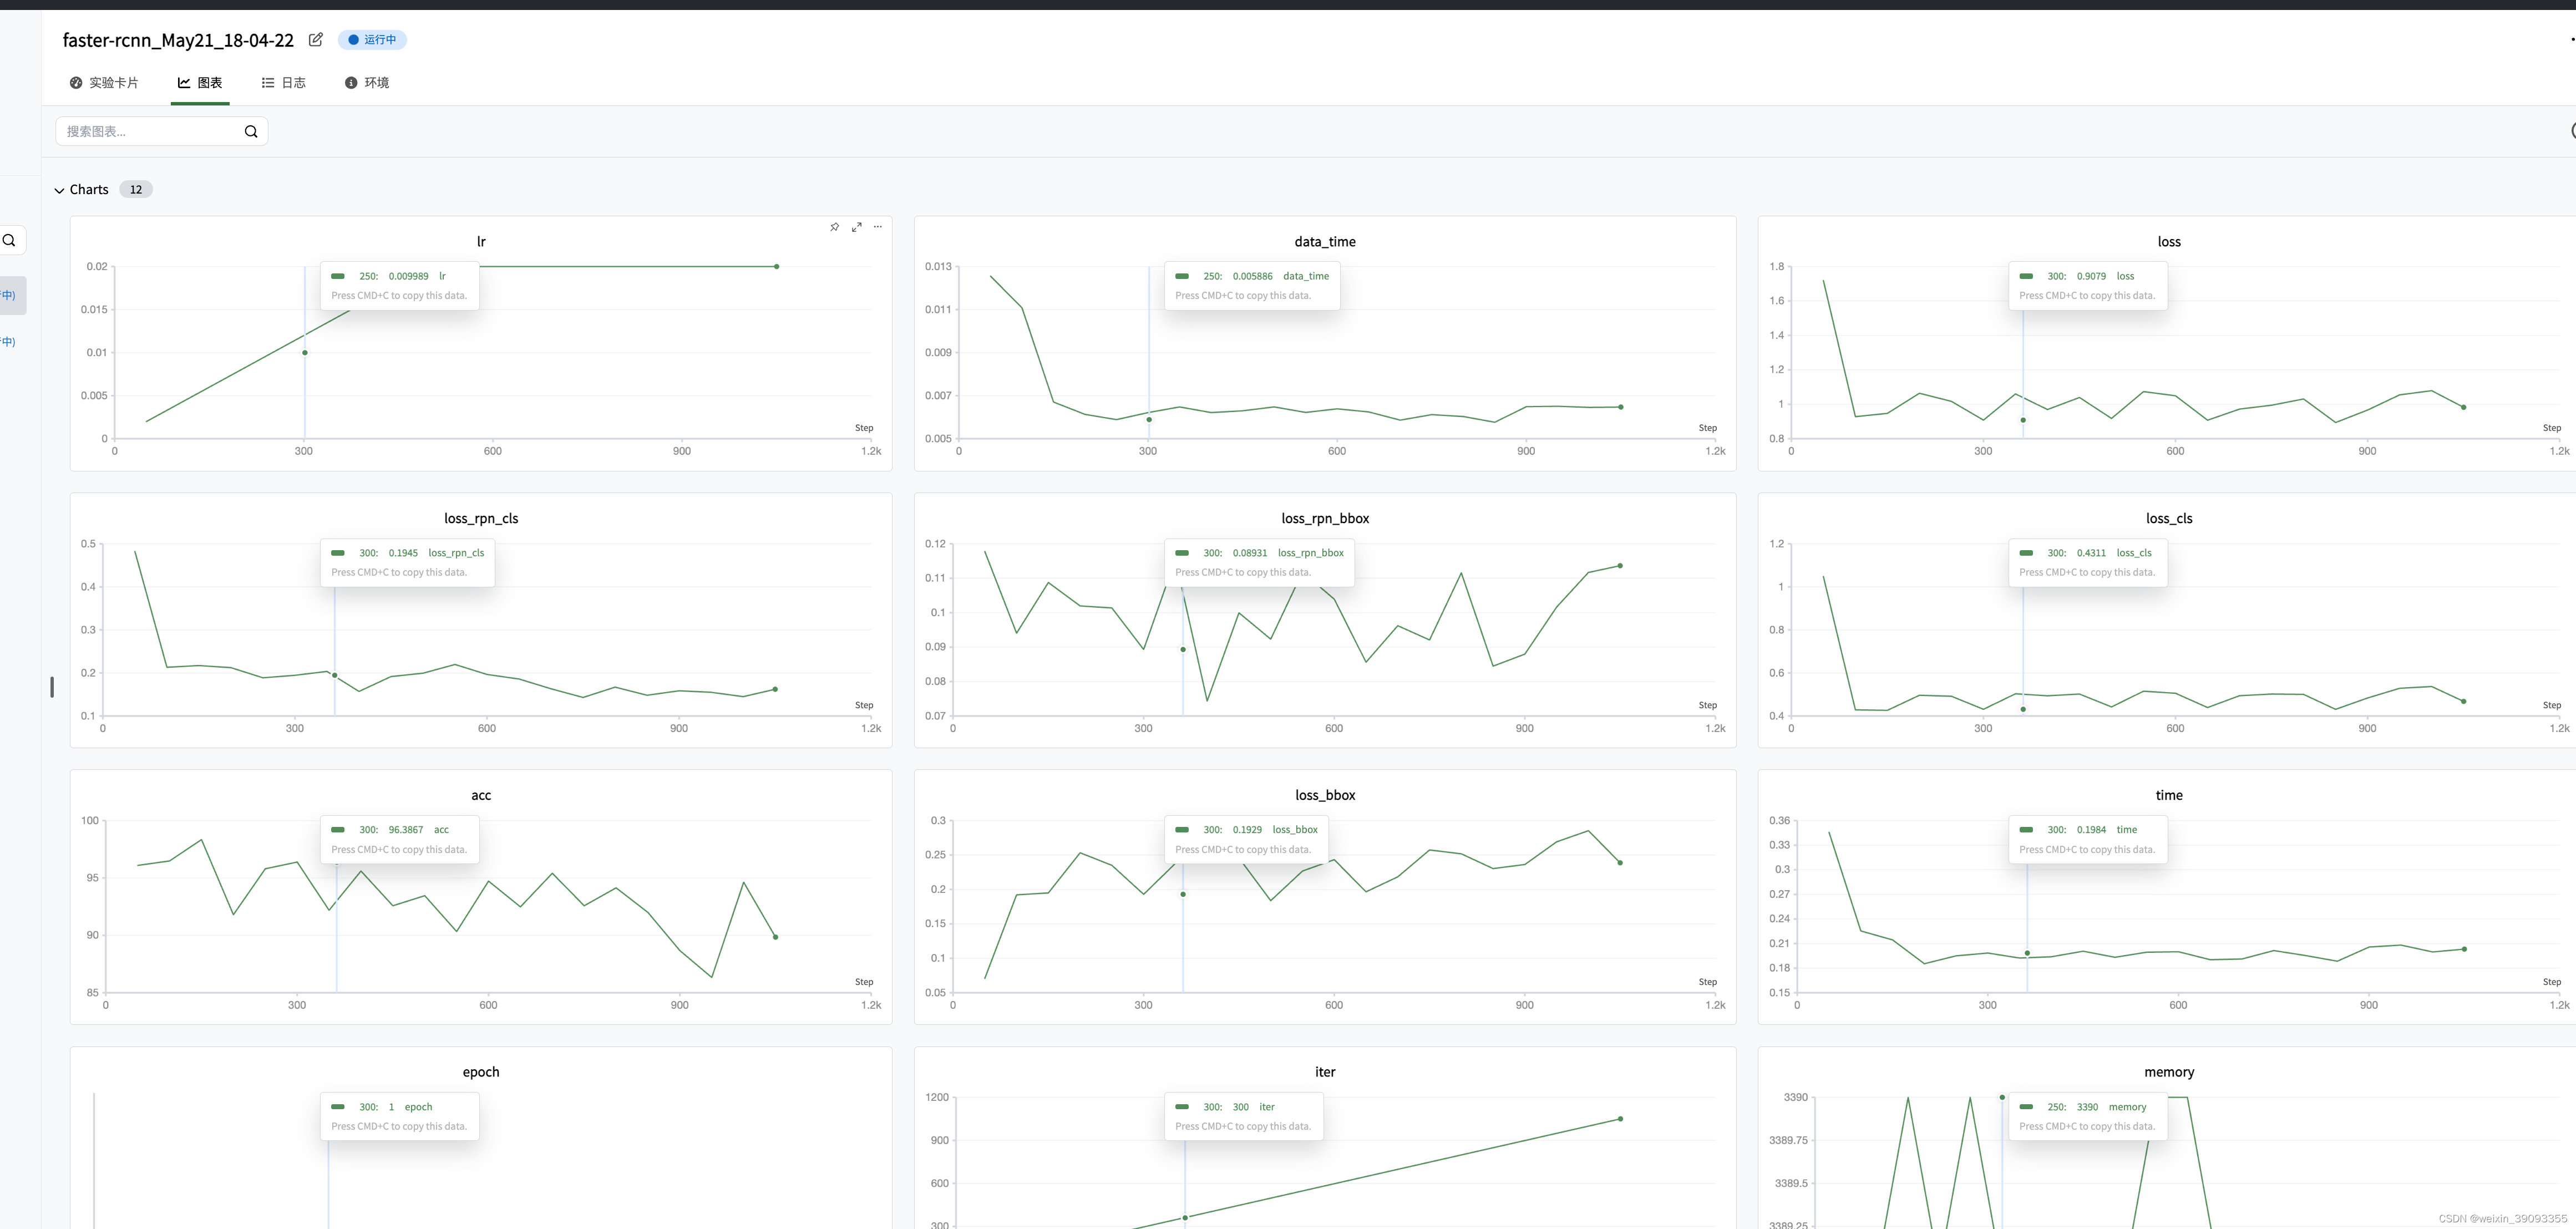2576x1229 pixels.
Task: Click the loss chart title
Action: coord(2169,242)
